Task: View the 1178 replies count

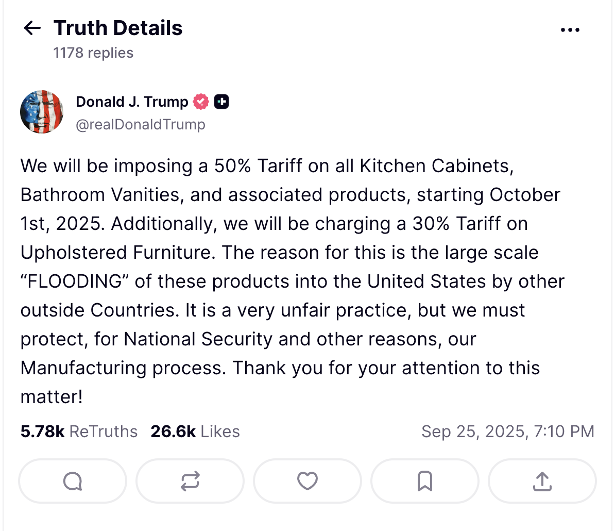Action: pos(93,53)
